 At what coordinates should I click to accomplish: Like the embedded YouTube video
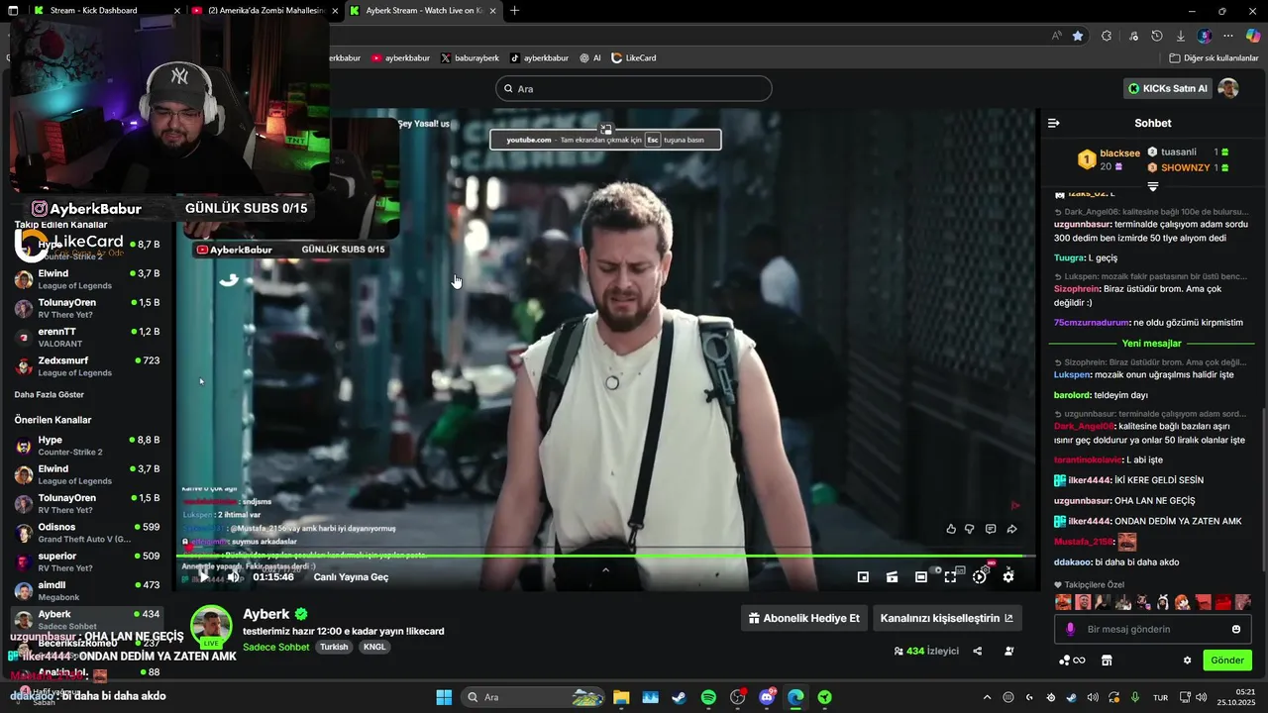[951, 529]
